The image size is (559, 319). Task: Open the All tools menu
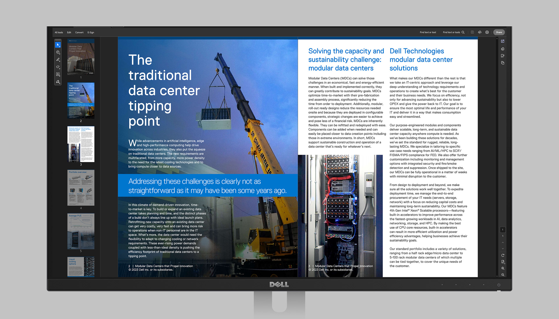click(59, 33)
